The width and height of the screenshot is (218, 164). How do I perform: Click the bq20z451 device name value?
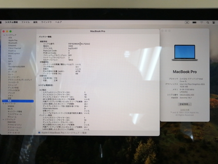point(73,49)
